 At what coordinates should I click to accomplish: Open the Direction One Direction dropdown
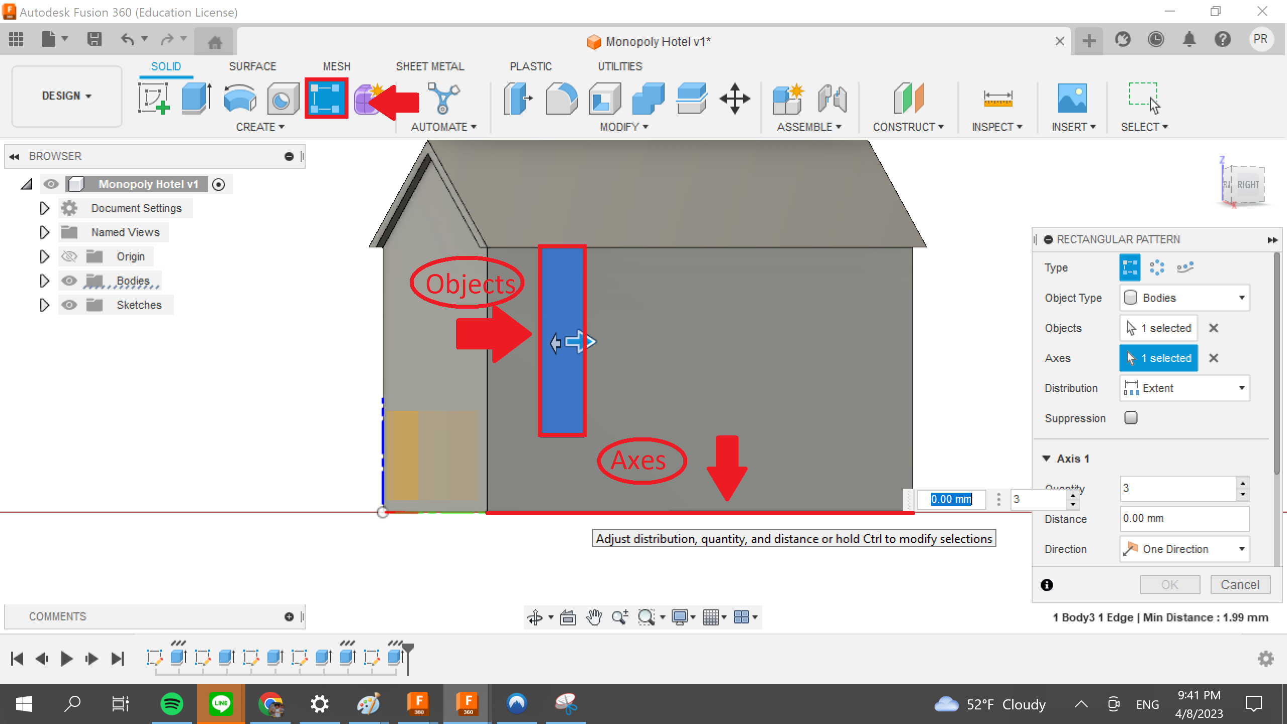[1184, 549]
